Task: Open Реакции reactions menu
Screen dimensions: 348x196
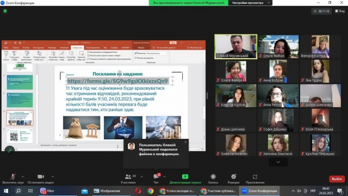Action: [x=233, y=179]
